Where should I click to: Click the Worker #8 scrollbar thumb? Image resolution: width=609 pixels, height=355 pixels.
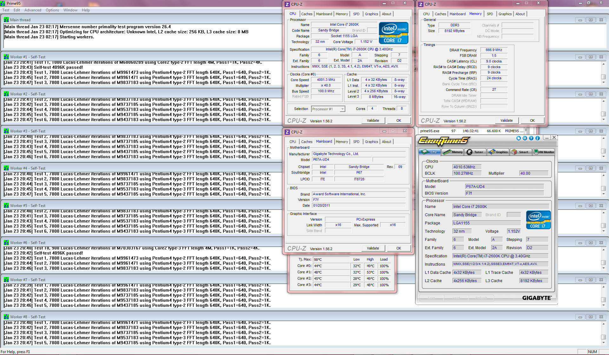click(603, 337)
